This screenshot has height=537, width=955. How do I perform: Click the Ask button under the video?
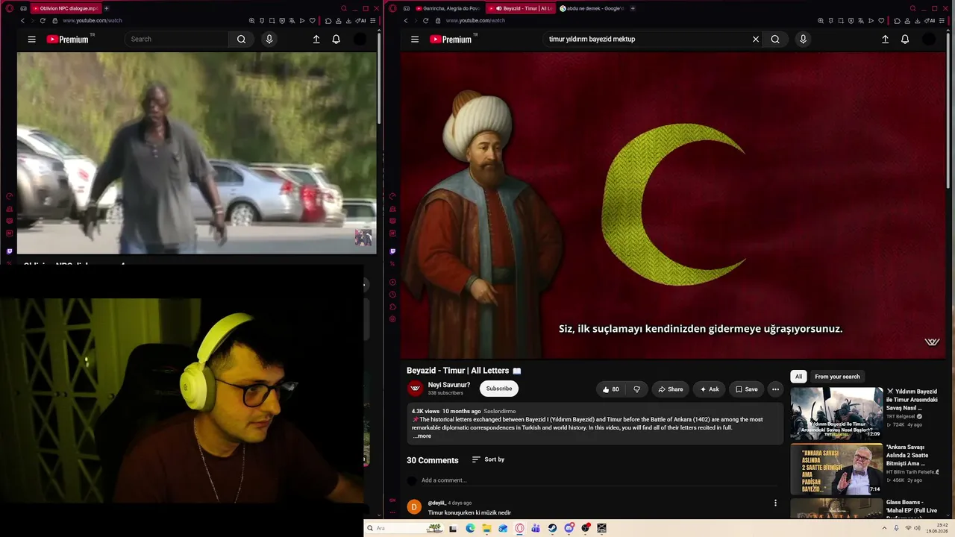[709, 389]
